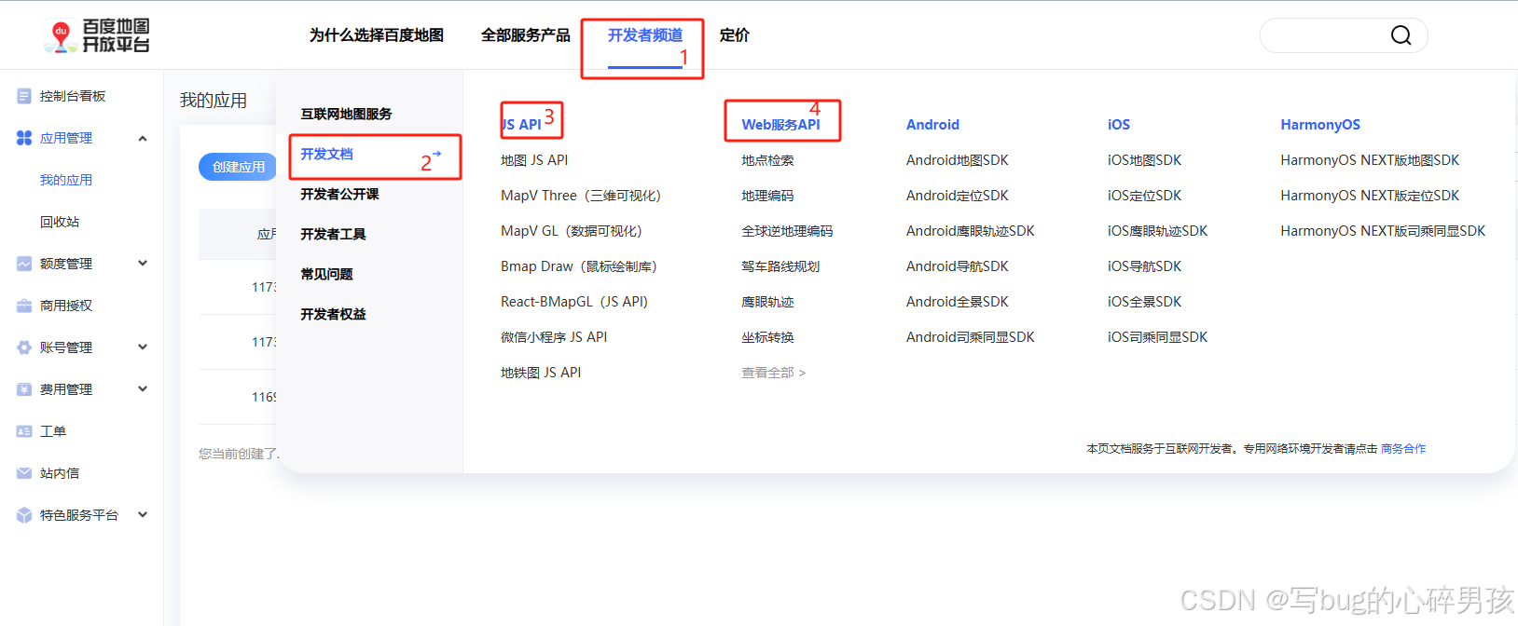Screen dimensions: 1518x626
Task: Open Android鹰眼轨迹SDK link
Action: 971,231
